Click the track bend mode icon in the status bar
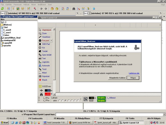Image resolution: width=166 pixels, height=125 pixels. click(85, 99)
